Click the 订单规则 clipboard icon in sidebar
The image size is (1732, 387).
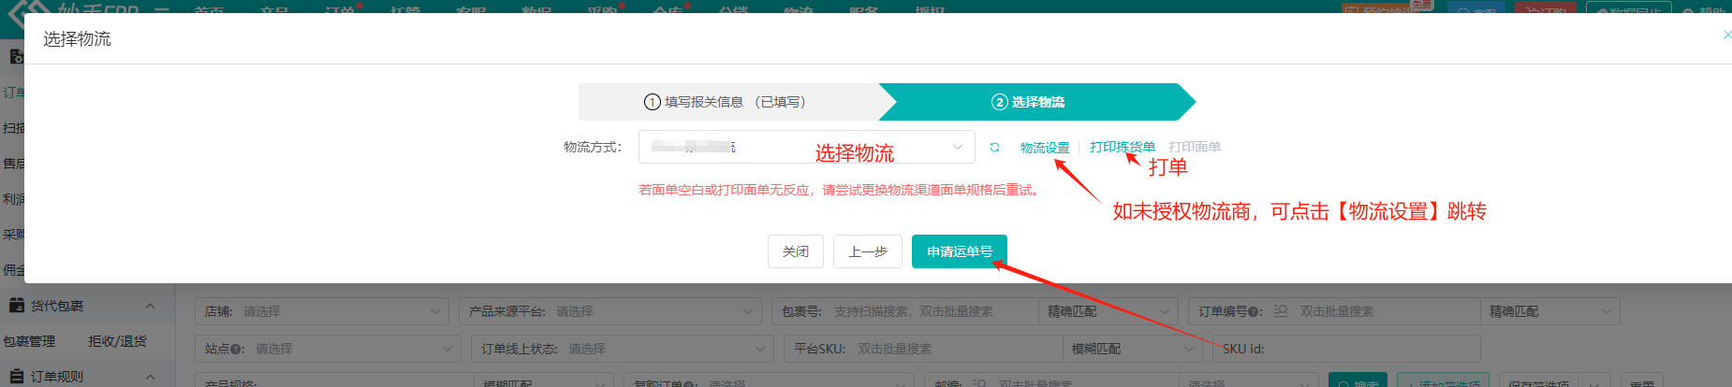[16, 376]
